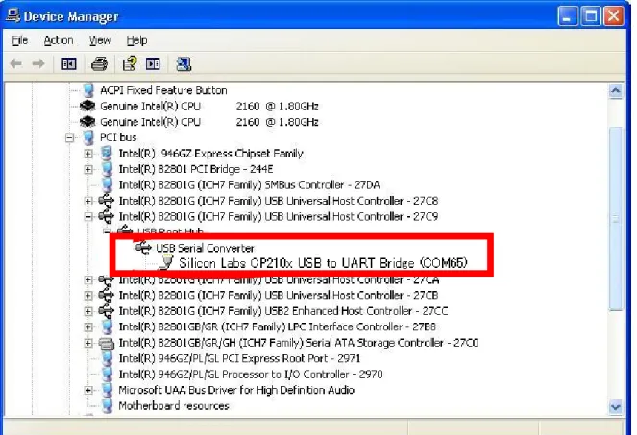Screen dimensions: 637x435
Task: Click the LPC Interface Controller icon
Action: [107, 326]
